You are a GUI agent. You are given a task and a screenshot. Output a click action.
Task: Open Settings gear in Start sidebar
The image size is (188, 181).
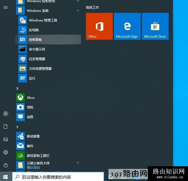pyautogui.click(x=6, y=152)
